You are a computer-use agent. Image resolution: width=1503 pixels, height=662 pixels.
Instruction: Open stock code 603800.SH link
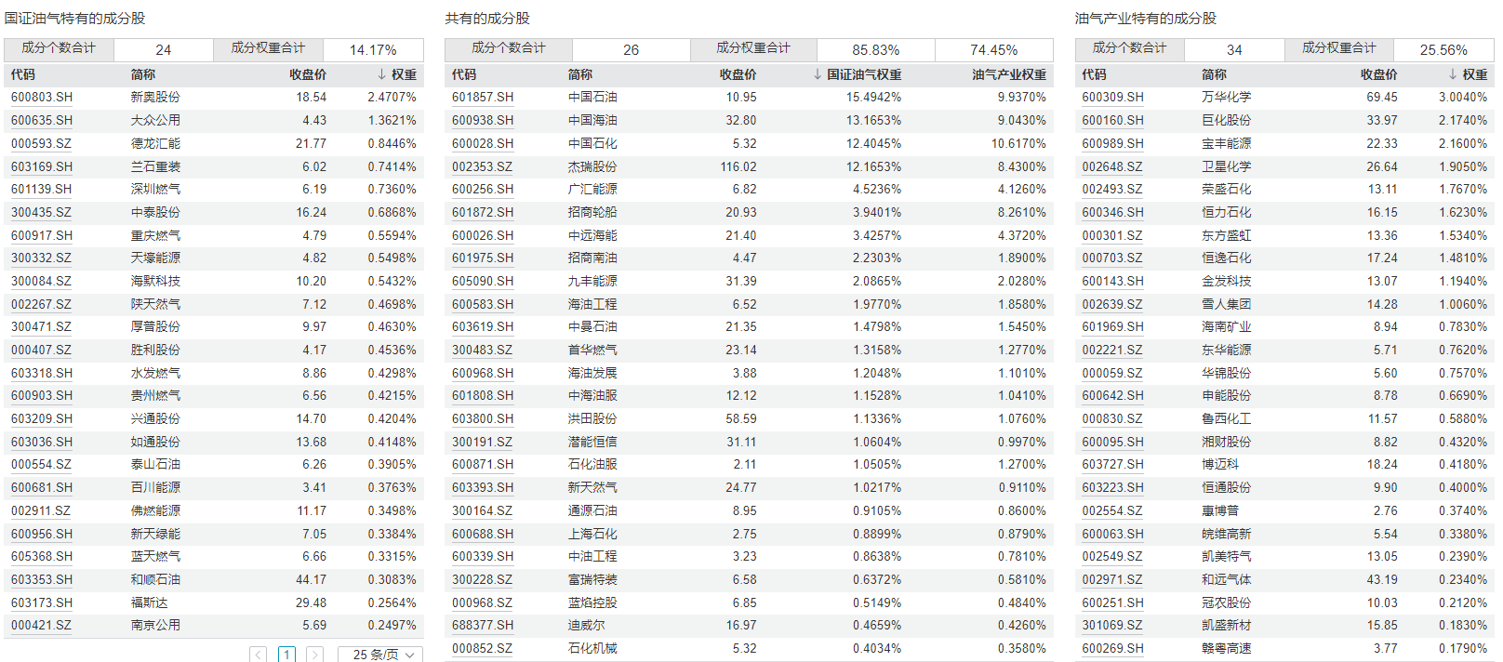483,418
